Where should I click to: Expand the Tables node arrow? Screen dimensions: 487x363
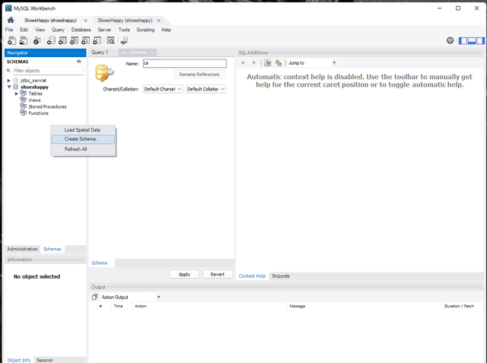click(x=17, y=94)
